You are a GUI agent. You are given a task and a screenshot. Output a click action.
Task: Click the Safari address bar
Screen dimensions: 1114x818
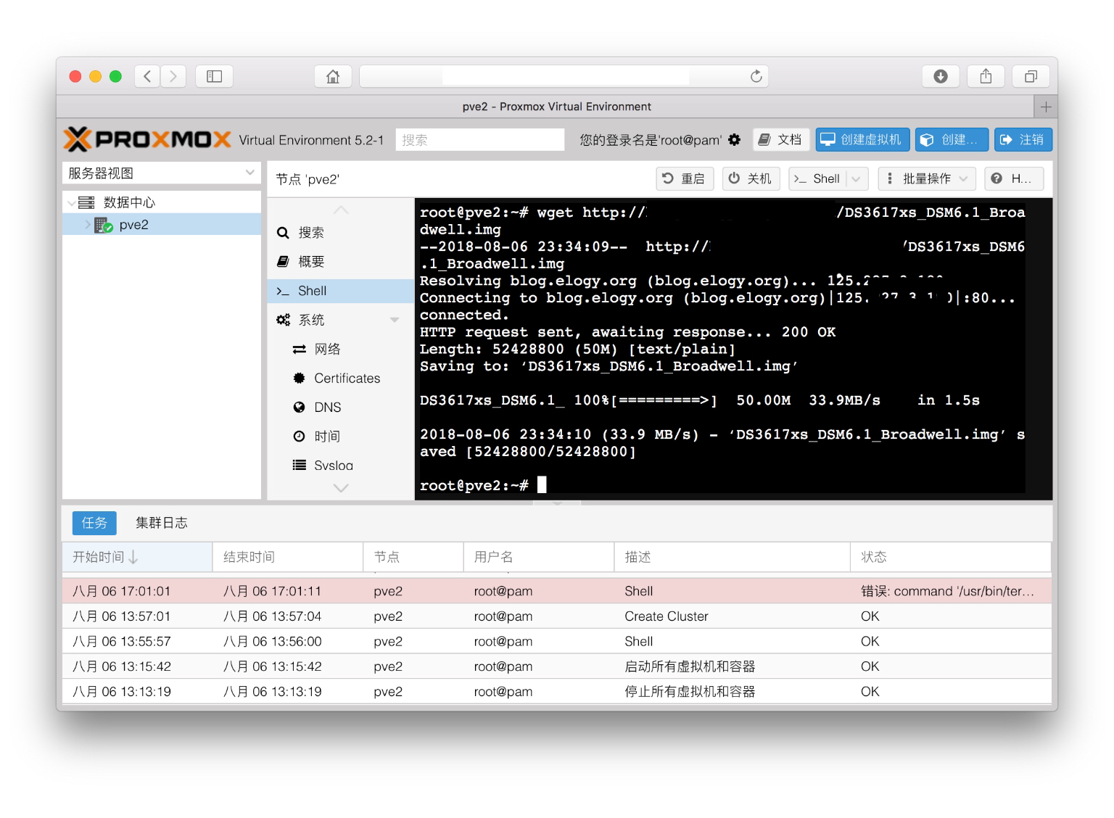point(564,76)
